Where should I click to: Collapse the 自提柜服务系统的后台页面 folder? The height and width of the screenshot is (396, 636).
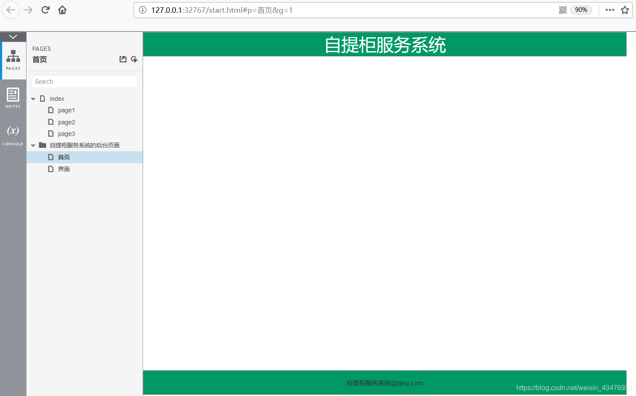(33, 145)
